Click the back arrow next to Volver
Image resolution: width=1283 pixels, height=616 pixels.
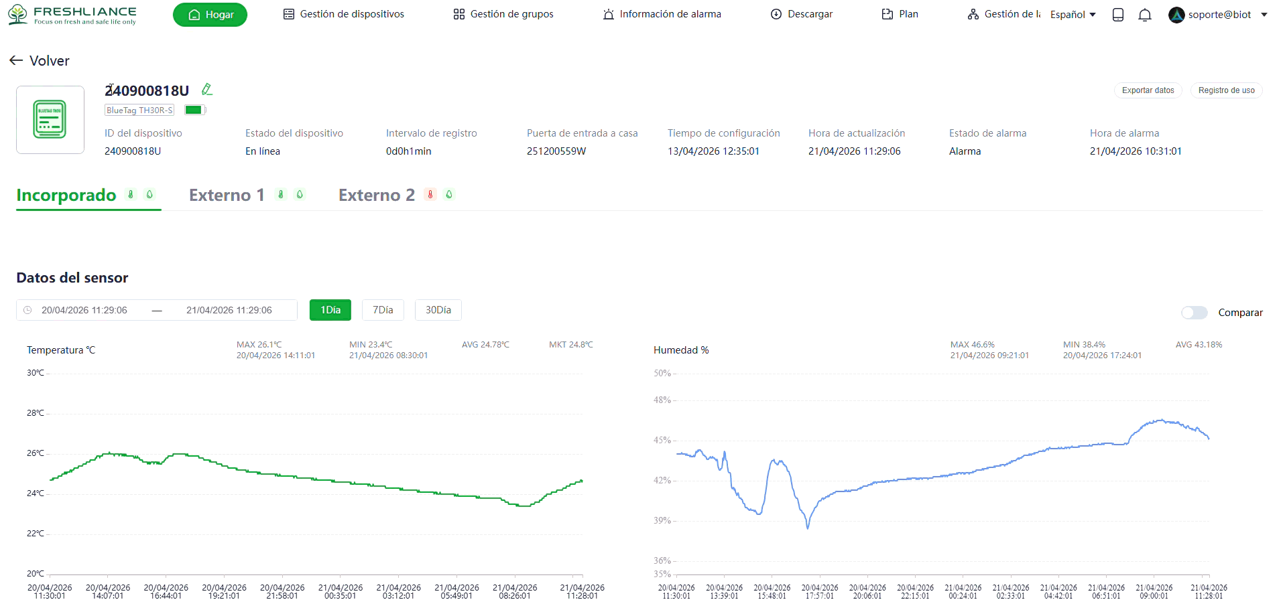(16, 61)
